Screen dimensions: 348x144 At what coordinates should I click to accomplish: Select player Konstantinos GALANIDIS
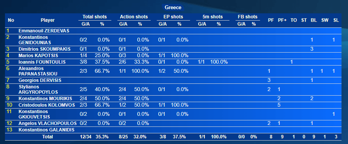point(46,130)
